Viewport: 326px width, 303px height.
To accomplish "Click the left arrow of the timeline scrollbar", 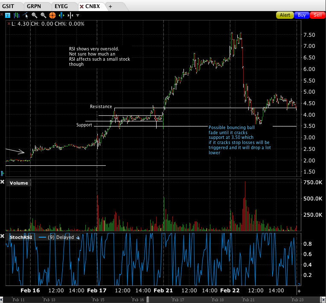I will click(1, 300).
